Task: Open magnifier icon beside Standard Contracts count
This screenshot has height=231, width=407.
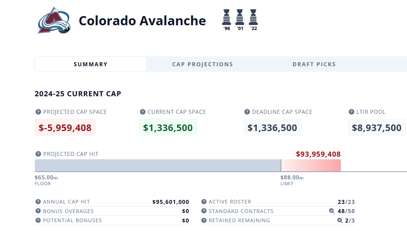Action: [x=332, y=211]
